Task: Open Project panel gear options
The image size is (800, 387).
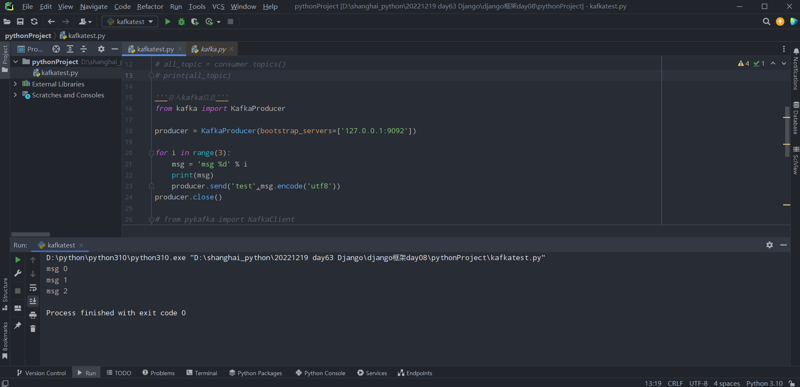Action: tap(101, 49)
